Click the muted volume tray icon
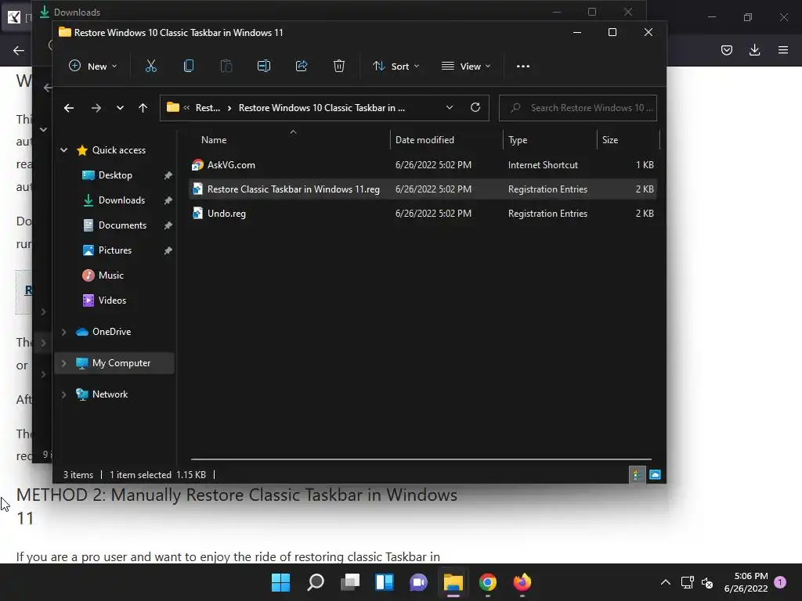802x601 pixels. point(707,582)
